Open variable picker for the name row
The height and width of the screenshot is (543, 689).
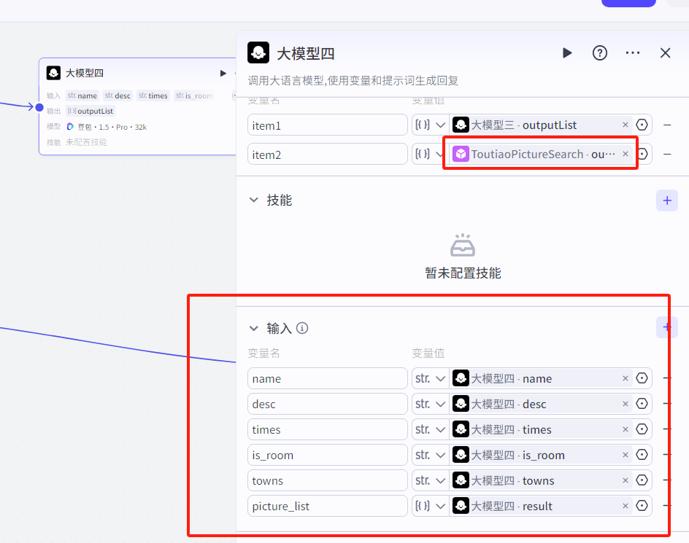click(x=642, y=378)
